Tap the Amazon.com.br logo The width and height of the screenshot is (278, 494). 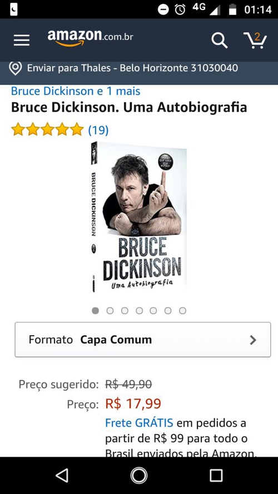[90, 38]
